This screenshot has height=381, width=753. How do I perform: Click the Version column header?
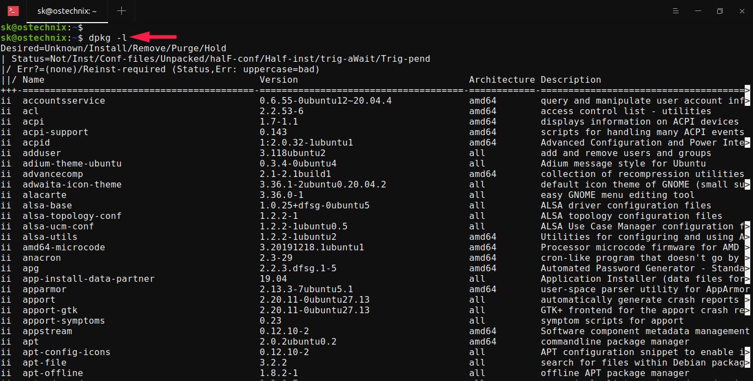(278, 79)
